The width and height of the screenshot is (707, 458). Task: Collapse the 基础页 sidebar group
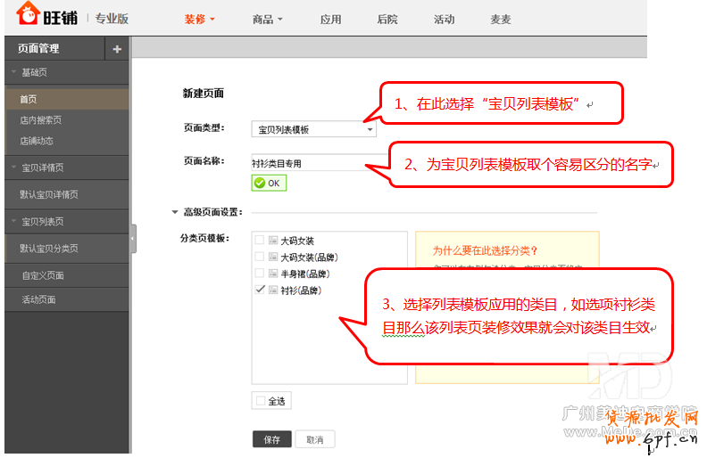click(14, 72)
